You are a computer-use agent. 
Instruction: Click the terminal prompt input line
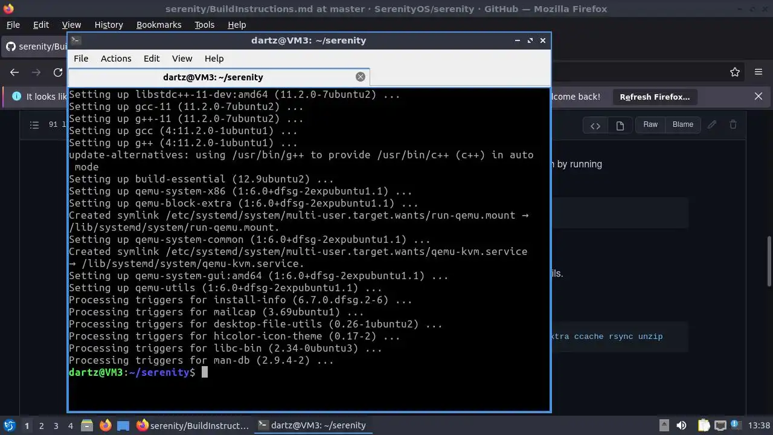pyautogui.click(x=309, y=373)
